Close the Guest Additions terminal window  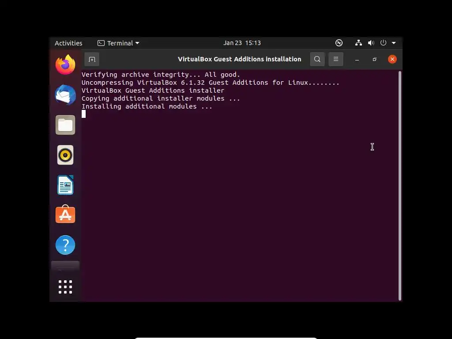(x=392, y=60)
